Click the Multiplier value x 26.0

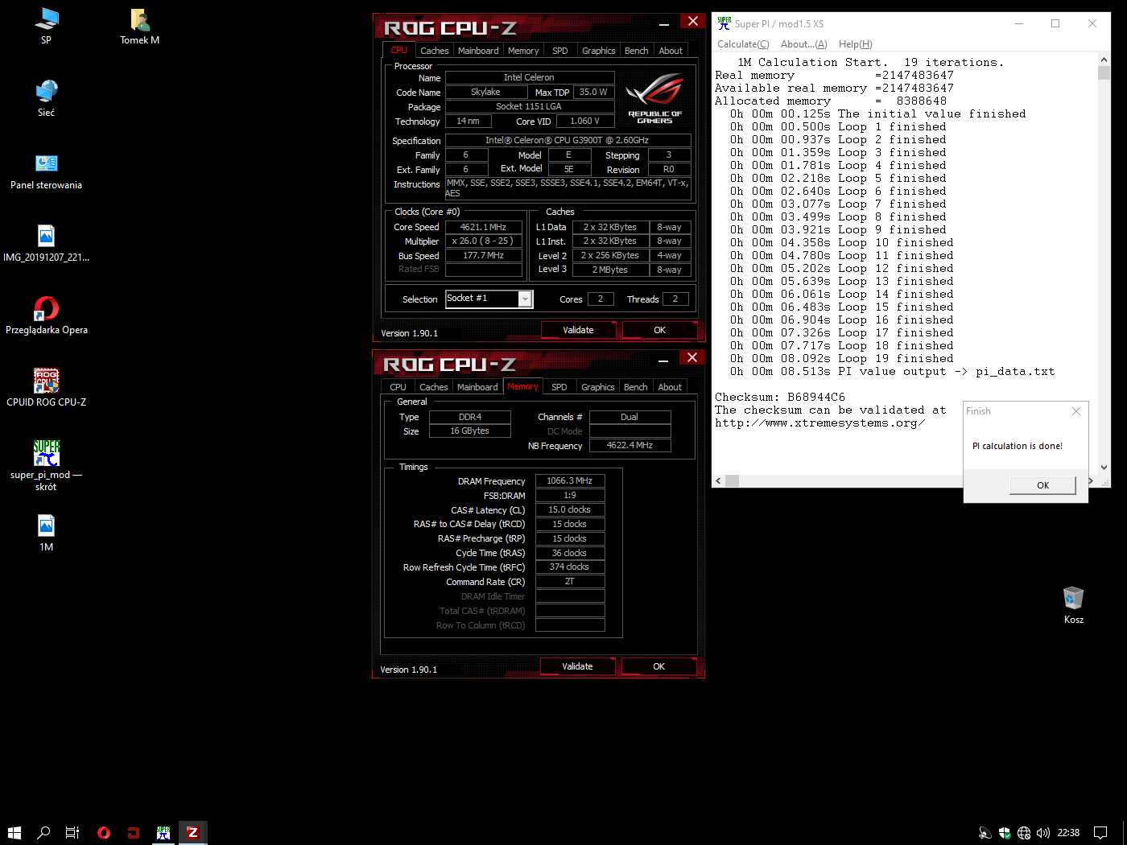click(x=483, y=241)
